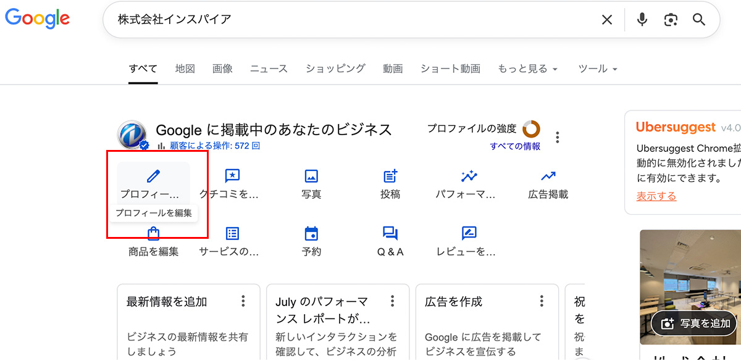Screen dimensions: 741x361
Task: Open レビューを… review request icon
Action: pyautogui.click(x=469, y=233)
